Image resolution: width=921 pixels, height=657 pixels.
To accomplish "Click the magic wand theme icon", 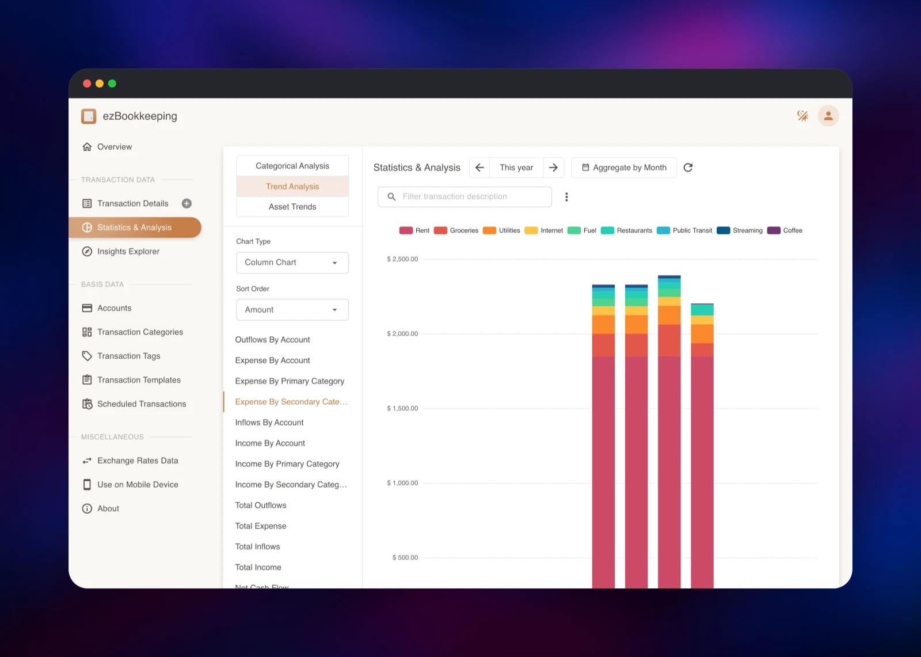I will (802, 116).
